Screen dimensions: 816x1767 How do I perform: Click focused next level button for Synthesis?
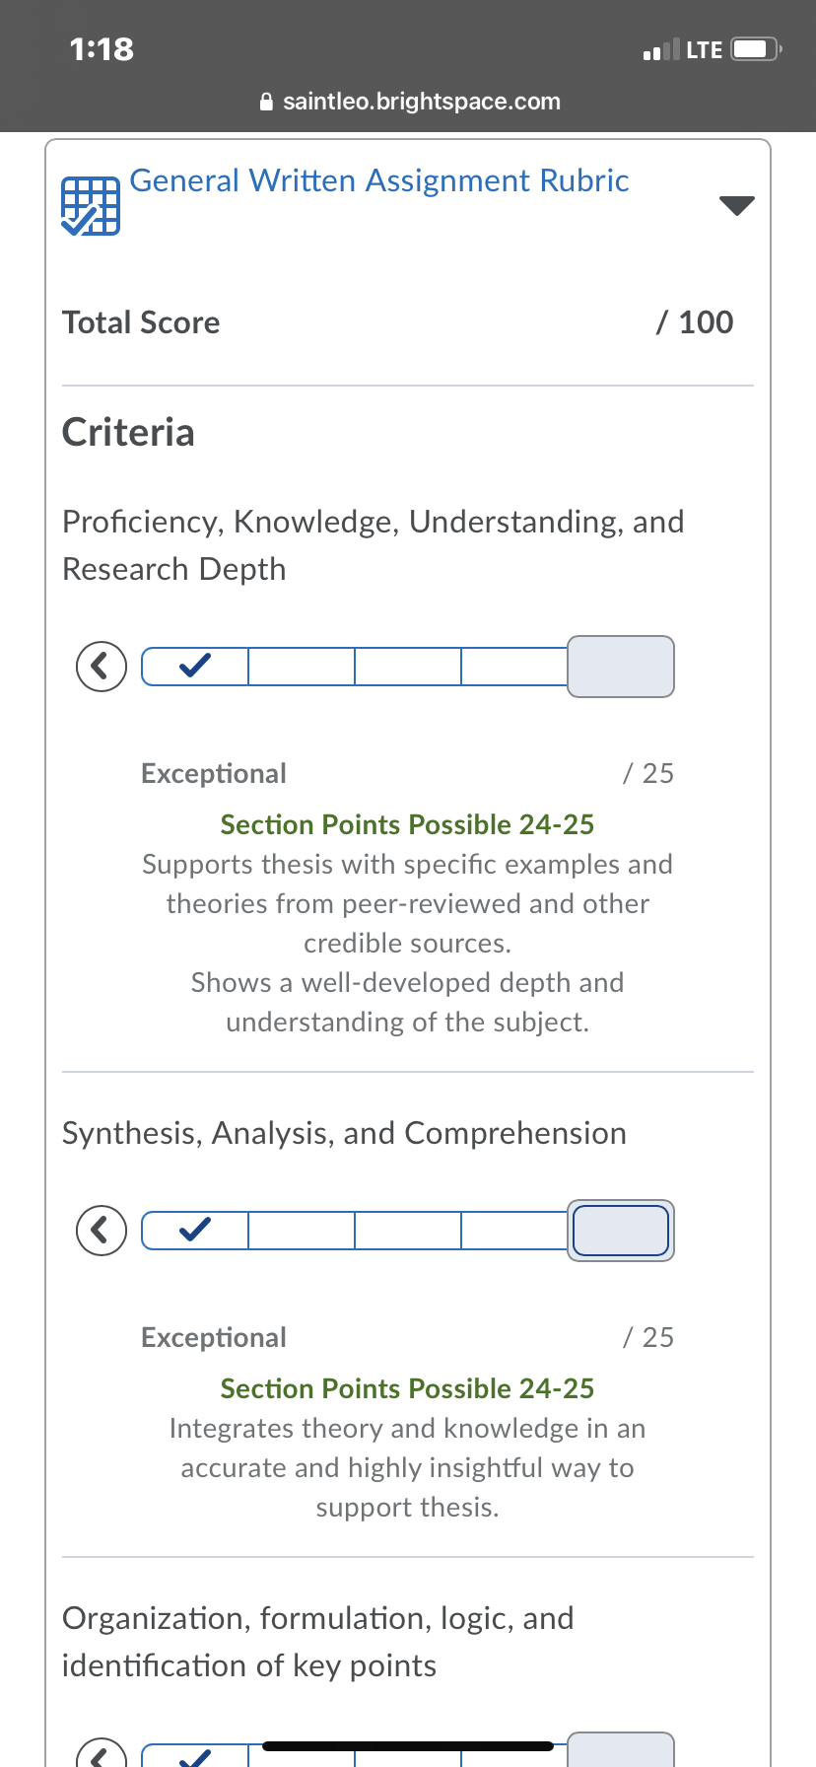coord(621,1231)
